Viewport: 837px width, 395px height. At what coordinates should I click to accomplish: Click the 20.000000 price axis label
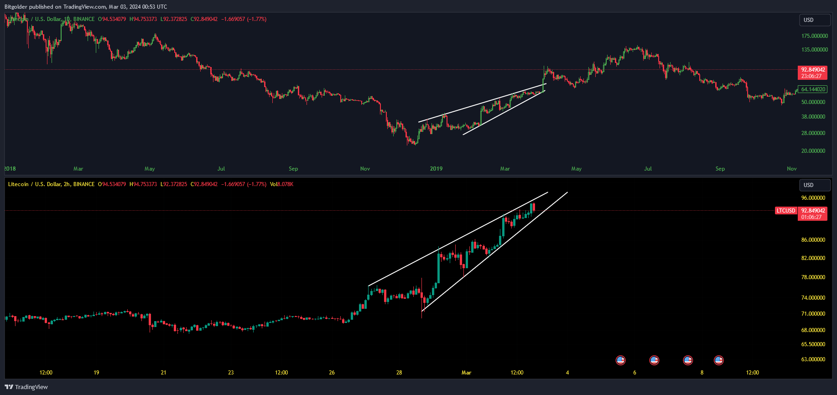[x=813, y=151]
